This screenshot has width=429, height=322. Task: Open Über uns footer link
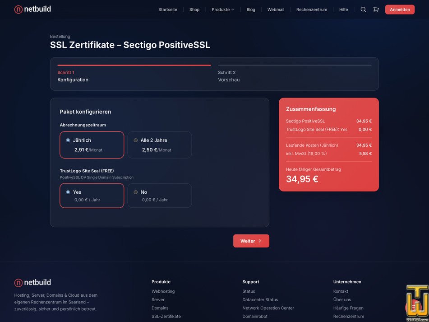click(342, 299)
